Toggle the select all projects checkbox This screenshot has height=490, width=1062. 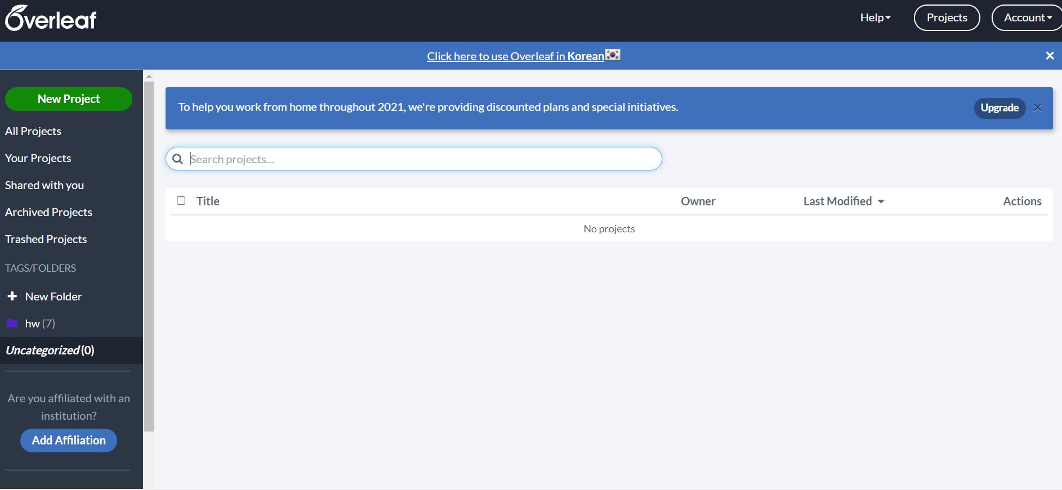[181, 201]
